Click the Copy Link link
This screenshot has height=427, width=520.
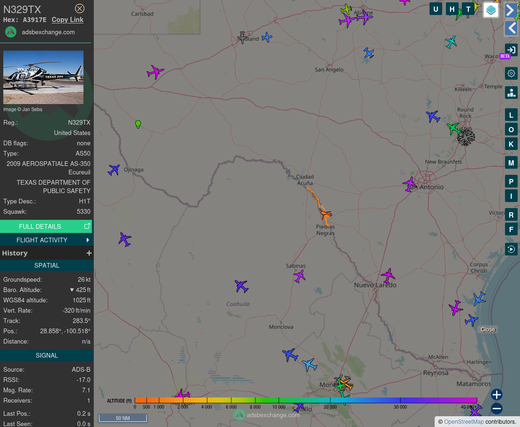point(68,20)
